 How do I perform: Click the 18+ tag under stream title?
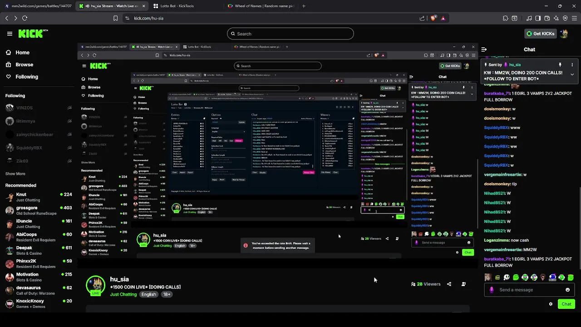point(167,294)
